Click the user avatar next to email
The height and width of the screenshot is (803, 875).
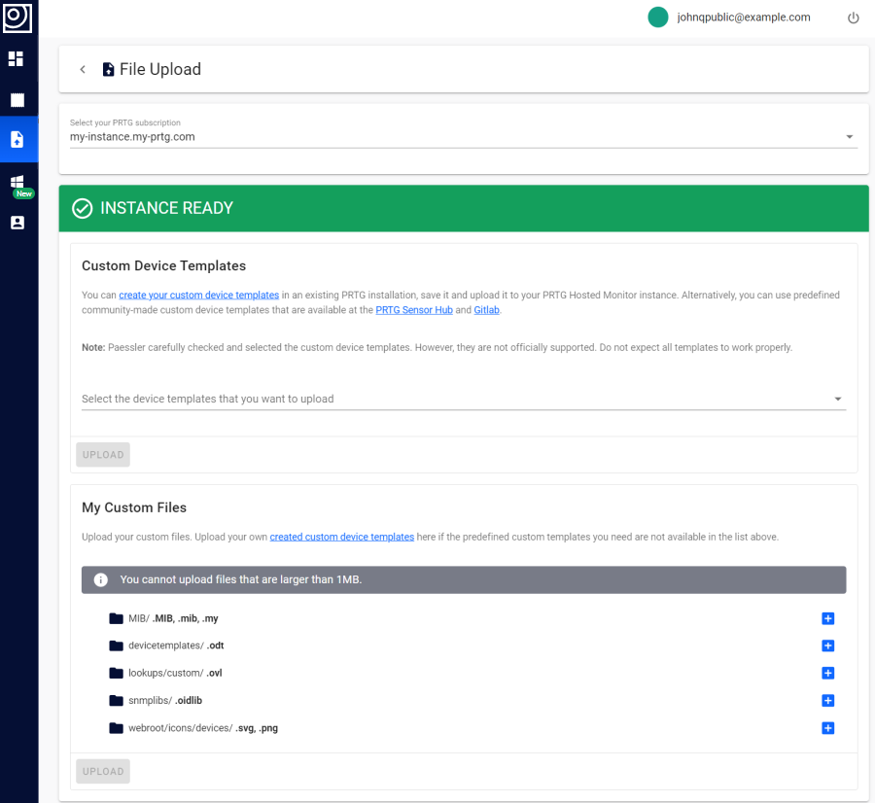pyautogui.click(x=658, y=17)
